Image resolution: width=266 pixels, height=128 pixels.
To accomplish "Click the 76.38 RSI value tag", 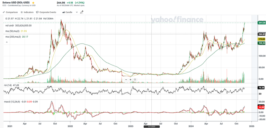I will pyautogui.click(x=261, y=88).
